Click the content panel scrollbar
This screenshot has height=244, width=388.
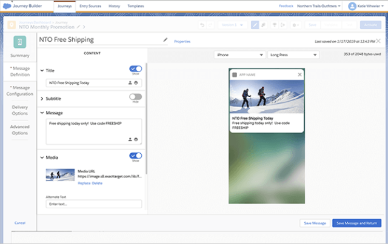coord(146,119)
